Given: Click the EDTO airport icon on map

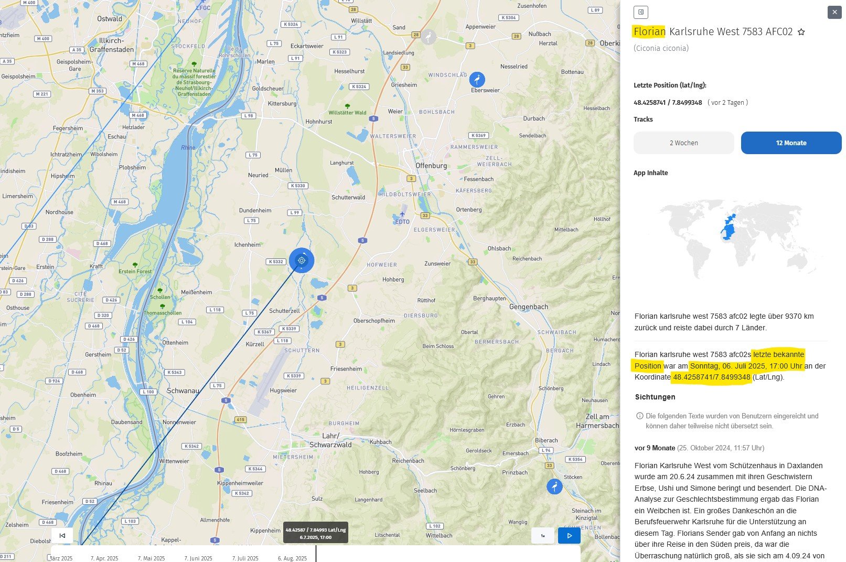Looking at the screenshot, I should (402, 214).
